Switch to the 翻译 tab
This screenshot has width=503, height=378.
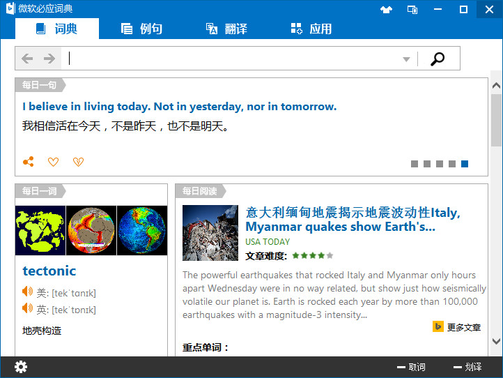click(226, 29)
